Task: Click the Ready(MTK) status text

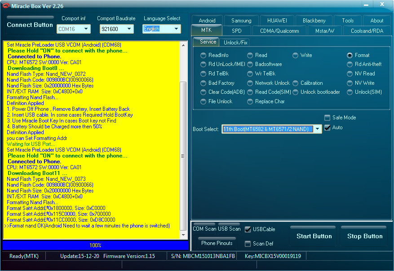Action: (24, 256)
